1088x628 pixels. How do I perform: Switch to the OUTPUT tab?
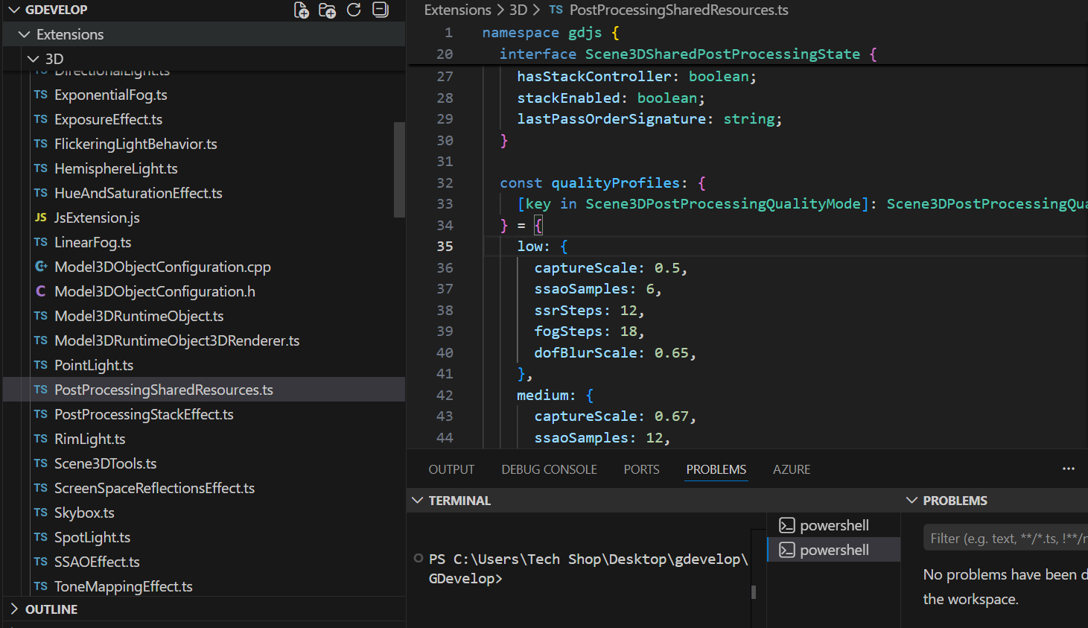[x=451, y=469]
